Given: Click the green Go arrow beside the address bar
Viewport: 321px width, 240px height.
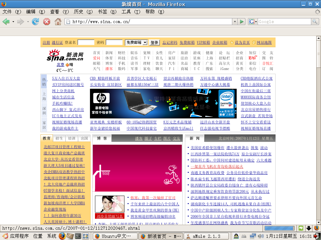Looking at the screenshot, I should tap(242, 22).
